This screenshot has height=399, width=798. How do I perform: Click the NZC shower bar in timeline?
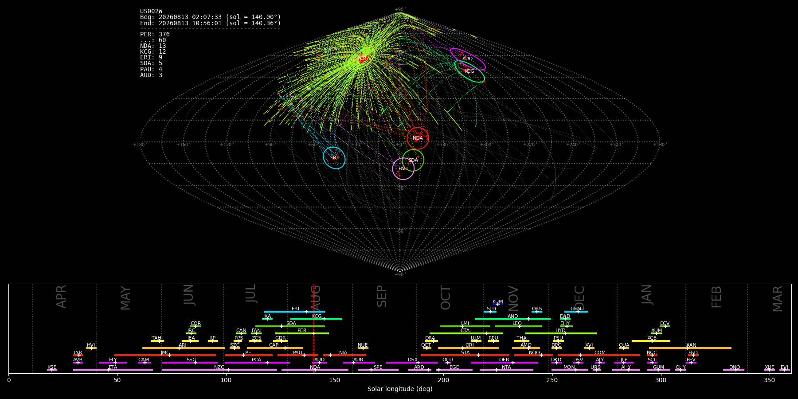point(219,370)
